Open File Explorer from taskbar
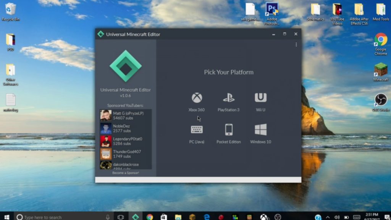The width and height of the screenshot is (391, 220). click(x=178, y=217)
